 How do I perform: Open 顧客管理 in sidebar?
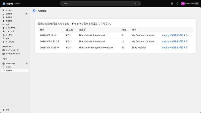pos(9,21)
